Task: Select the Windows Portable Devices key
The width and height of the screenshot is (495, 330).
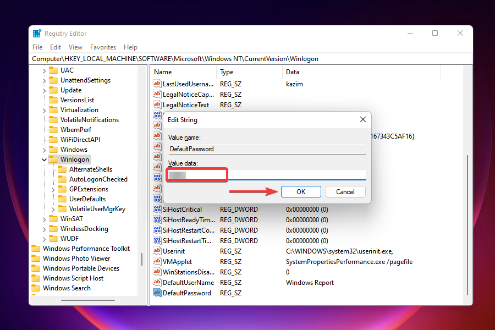Action: click(x=81, y=268)
